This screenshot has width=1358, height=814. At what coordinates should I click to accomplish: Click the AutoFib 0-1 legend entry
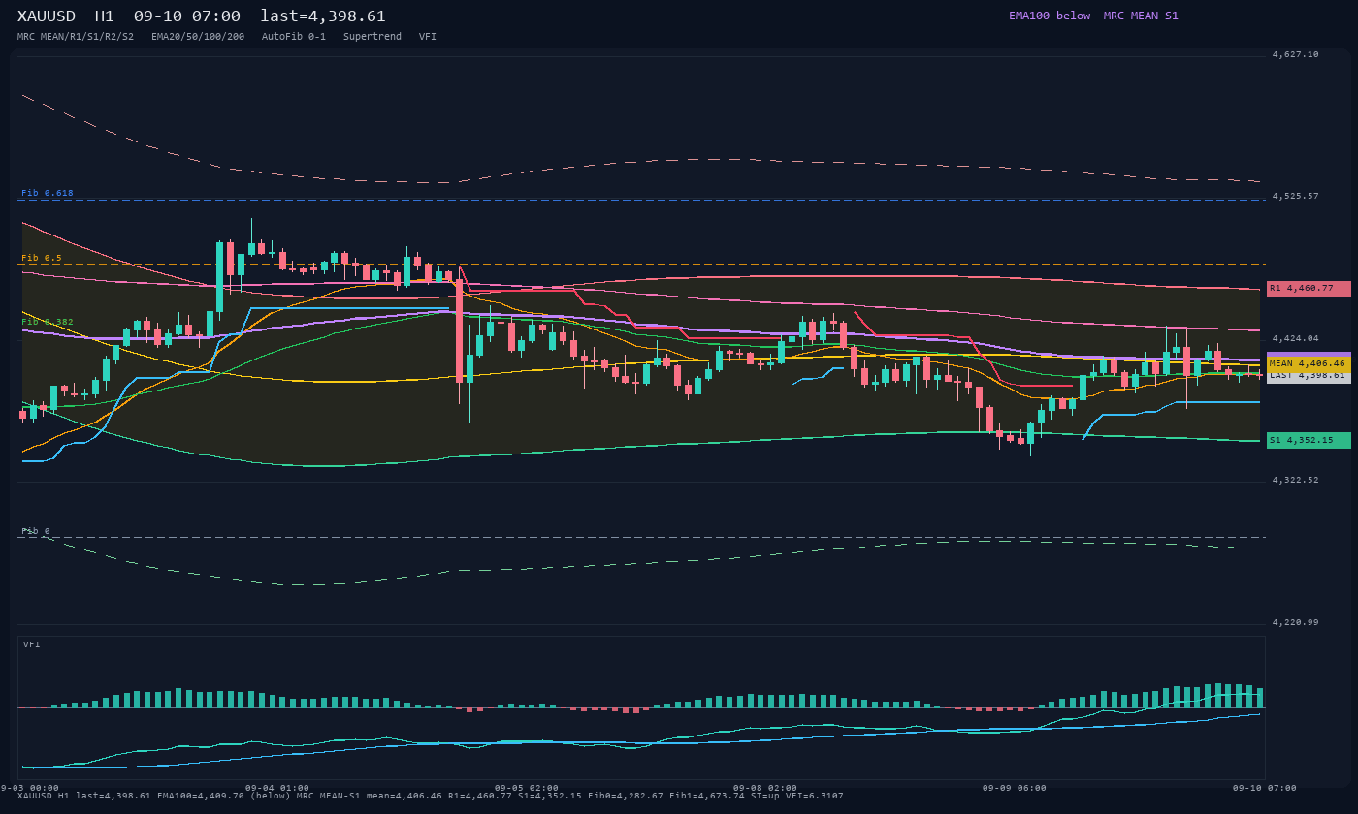(294, 37)
